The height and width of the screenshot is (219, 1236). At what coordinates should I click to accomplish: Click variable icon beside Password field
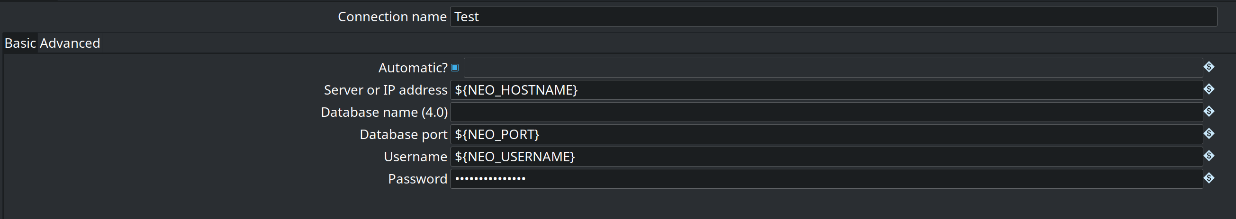pyautogui.click(x=1209, y=178)
